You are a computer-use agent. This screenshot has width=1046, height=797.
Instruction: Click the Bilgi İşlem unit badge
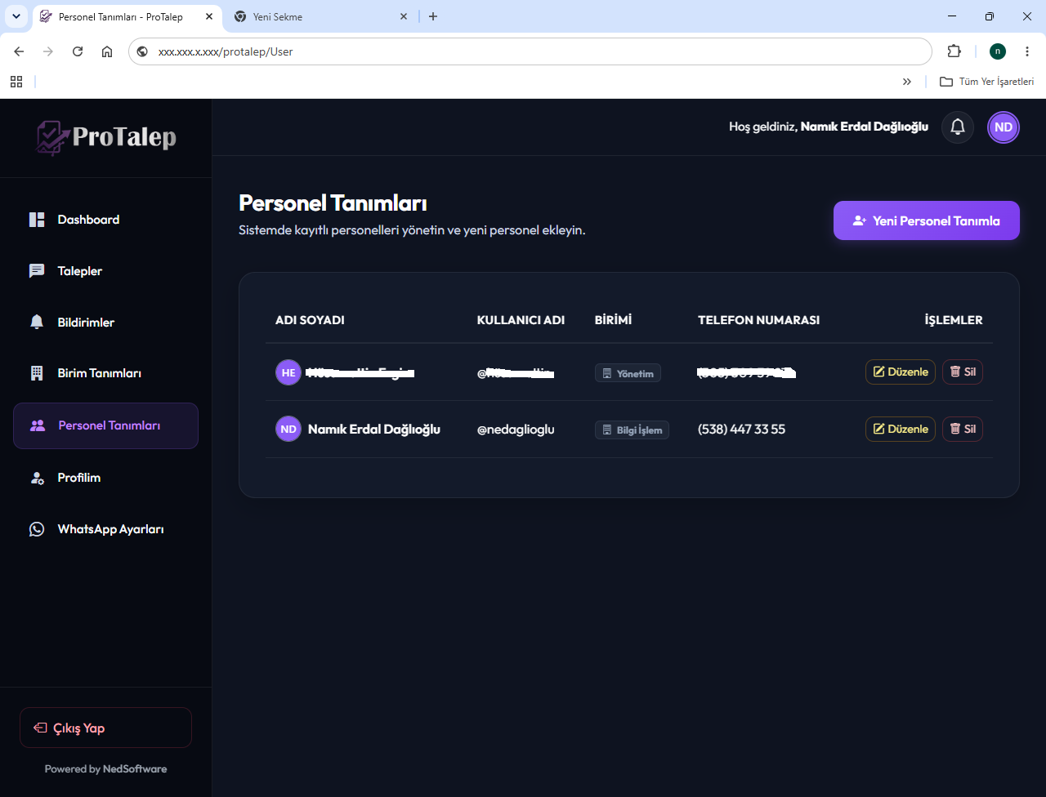(x=632, y=430)
